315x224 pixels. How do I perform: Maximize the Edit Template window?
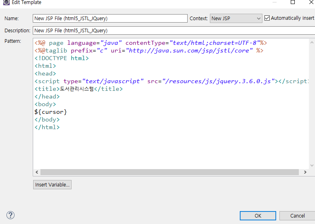(x=293, y=2)
